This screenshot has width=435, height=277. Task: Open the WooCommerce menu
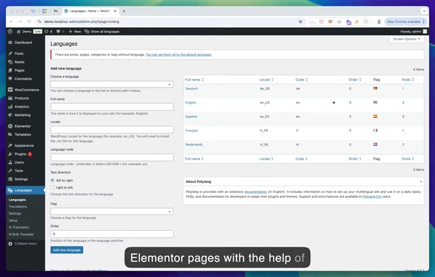click(27, 89)
